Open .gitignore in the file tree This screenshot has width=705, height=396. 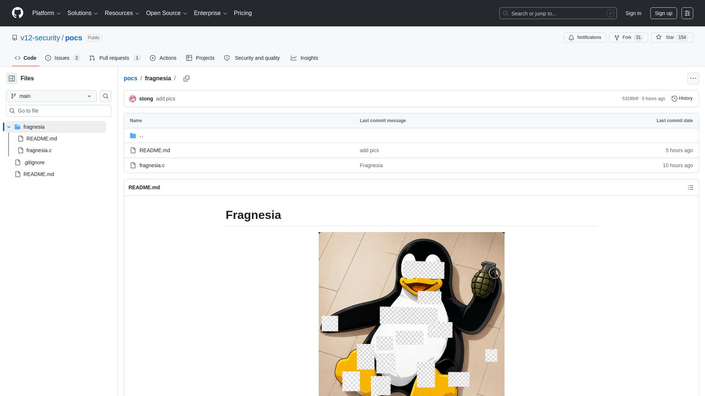[x=34, y=162]
